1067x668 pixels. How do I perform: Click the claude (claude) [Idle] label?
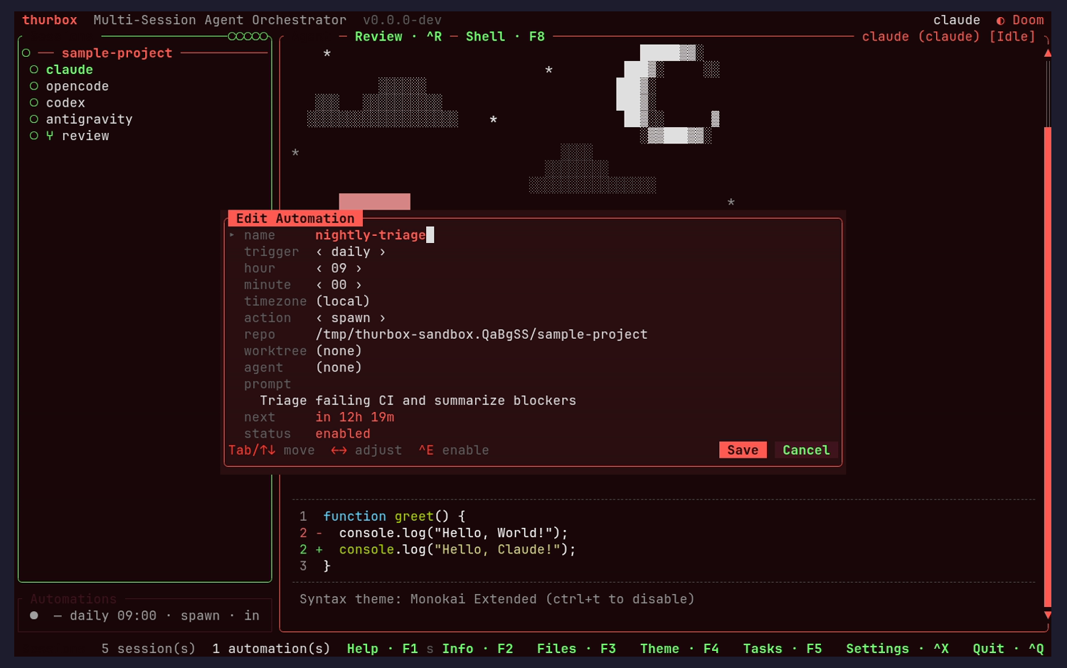pyautogui.click(x=949, y=36)
